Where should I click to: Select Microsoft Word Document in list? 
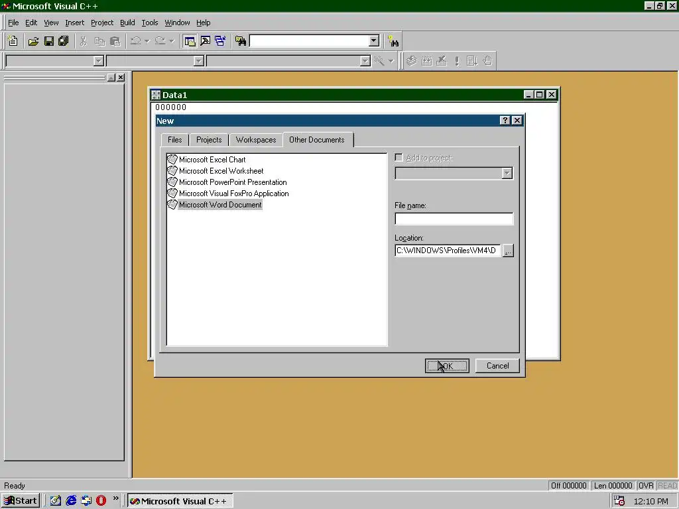tap(220, 205)
